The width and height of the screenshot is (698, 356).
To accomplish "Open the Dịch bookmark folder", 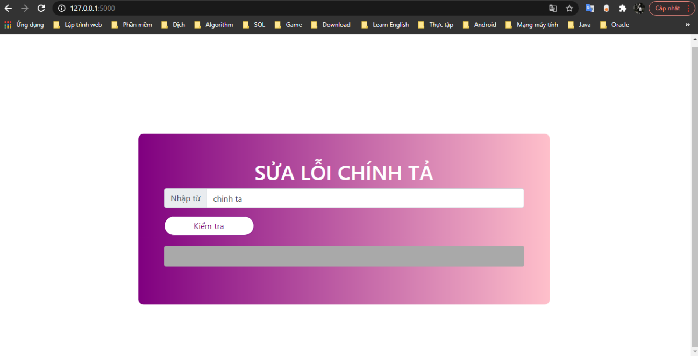I will tap(173, 25).
